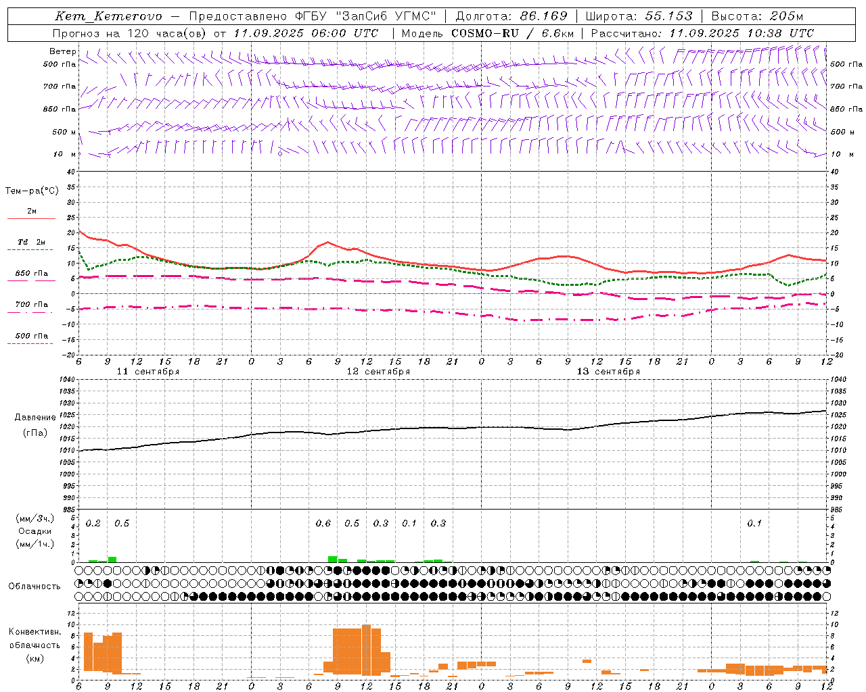Click the 500 м wind level label on left
The height and width of the screenshot is (692, 866).
[64, 132]
